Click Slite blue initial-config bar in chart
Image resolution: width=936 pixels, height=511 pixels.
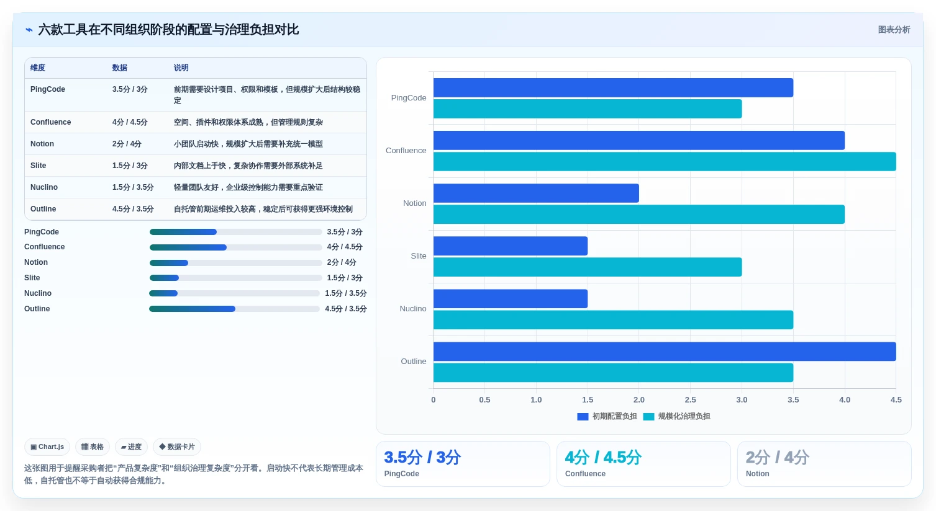click(x=511, y=246)
